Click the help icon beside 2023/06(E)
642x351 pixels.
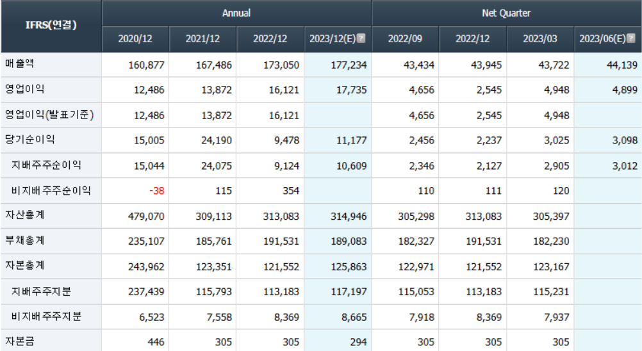tap(631, 38)
